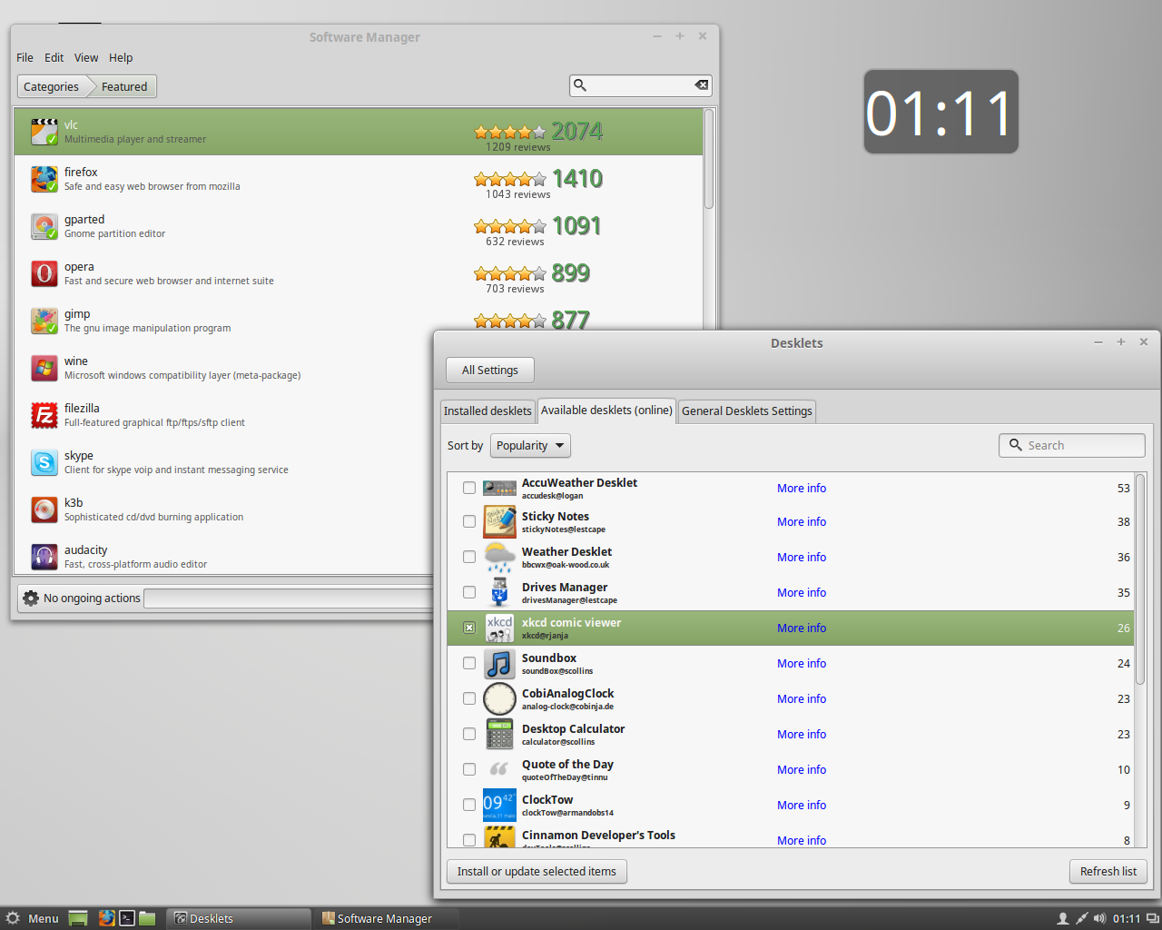Click the Sticky Notes desklet icon
The image size is (1162, 930).
coord(499,522)
